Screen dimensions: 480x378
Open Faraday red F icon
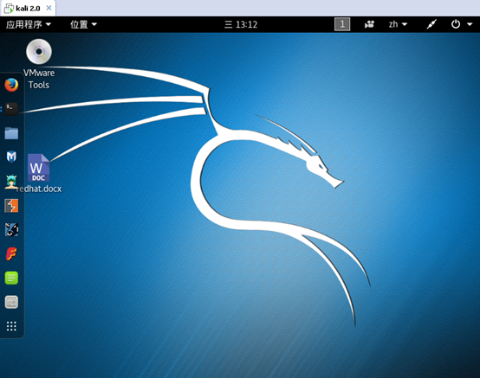(11, 253)
